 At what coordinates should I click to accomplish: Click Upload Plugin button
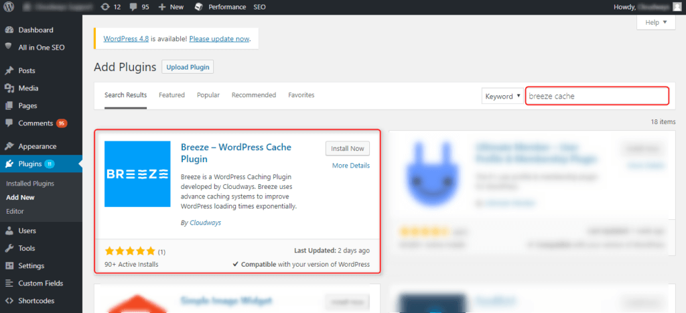point(188,67)
